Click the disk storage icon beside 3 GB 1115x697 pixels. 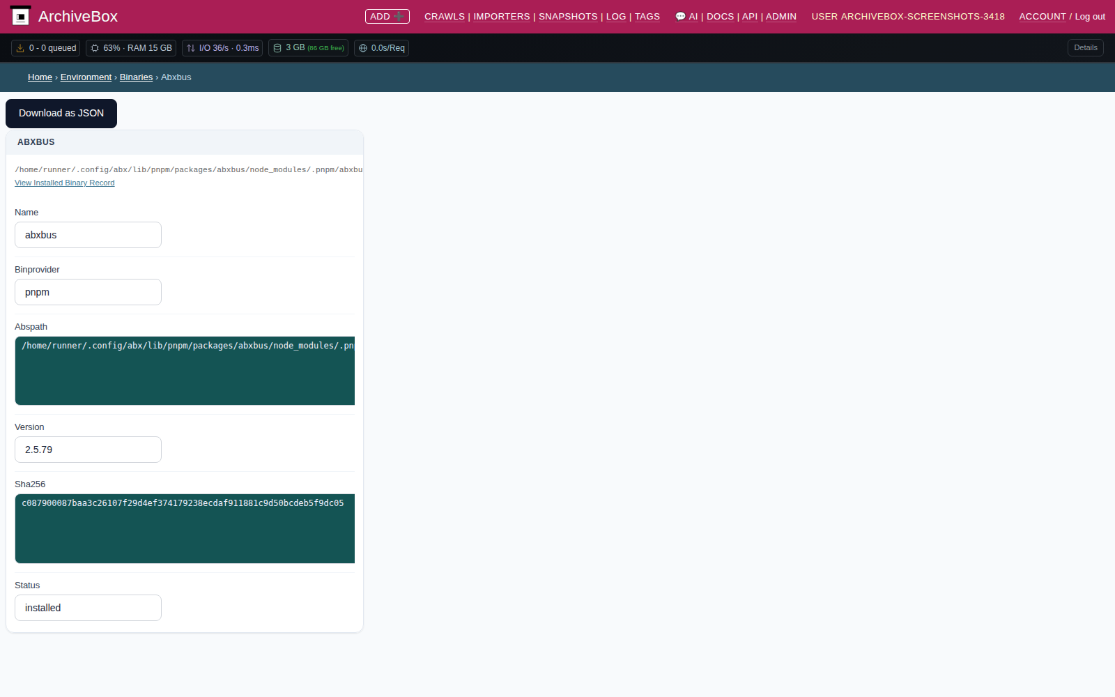coord(277,48)
